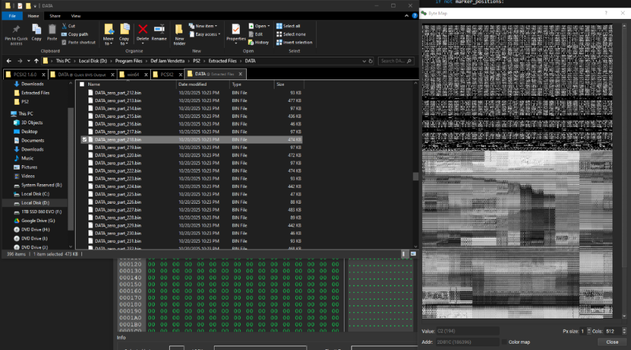Click Invert selection in Select group
The height and width of the screenshot is (350, 631).
pos(297,42)
